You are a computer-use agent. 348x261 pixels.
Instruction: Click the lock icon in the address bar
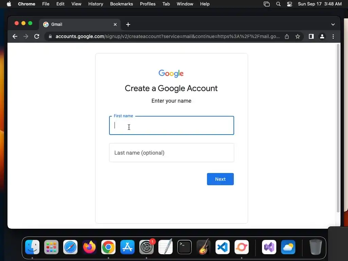(x=50, y=36)
